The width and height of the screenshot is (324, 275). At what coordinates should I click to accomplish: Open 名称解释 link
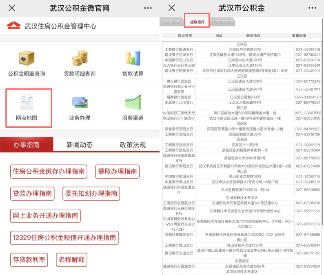tap(72, 260)
